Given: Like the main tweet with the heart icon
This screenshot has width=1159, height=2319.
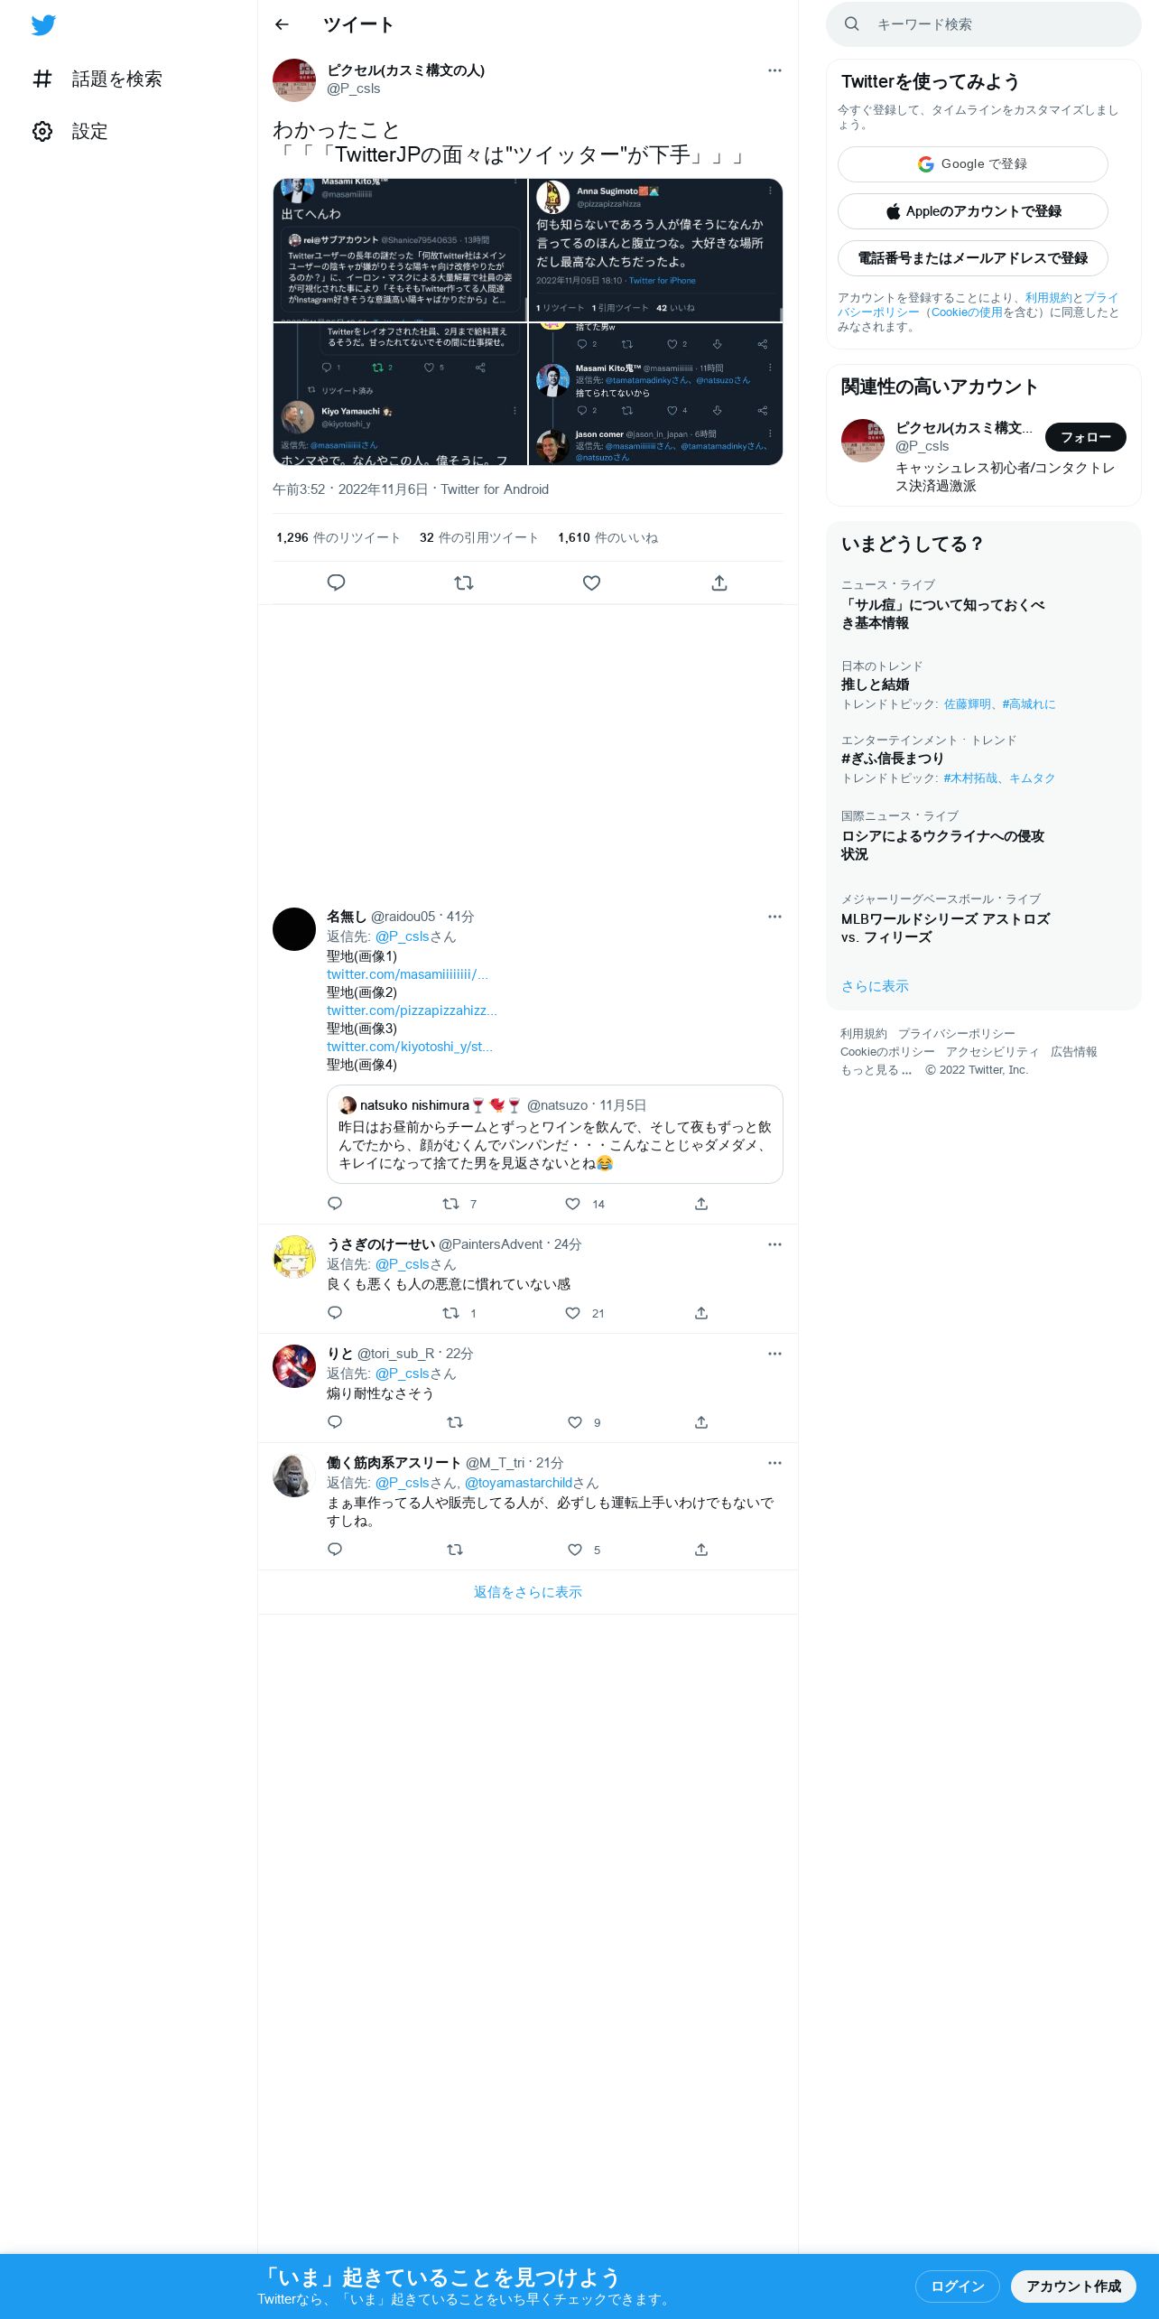Looking at the screenshot, I should click(x=591, y=582).
